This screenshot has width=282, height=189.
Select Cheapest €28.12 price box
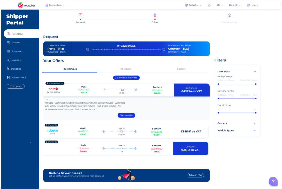191,148
